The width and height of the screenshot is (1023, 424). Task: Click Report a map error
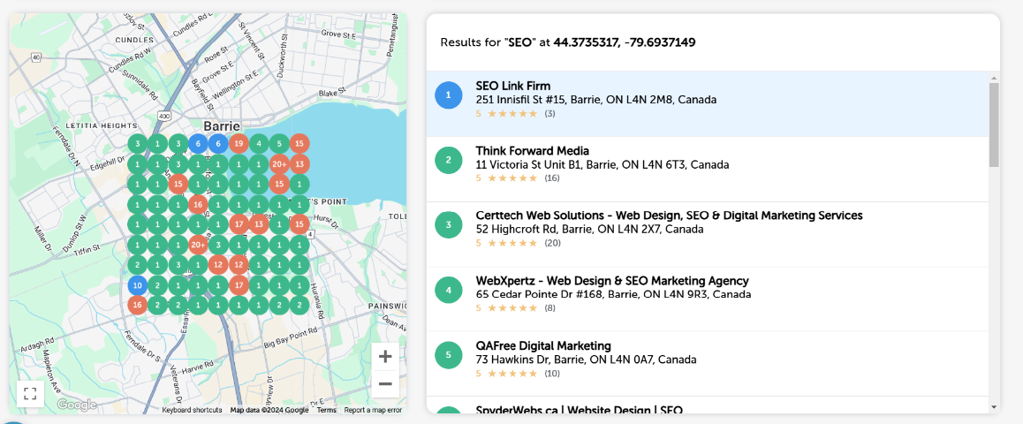373,410
